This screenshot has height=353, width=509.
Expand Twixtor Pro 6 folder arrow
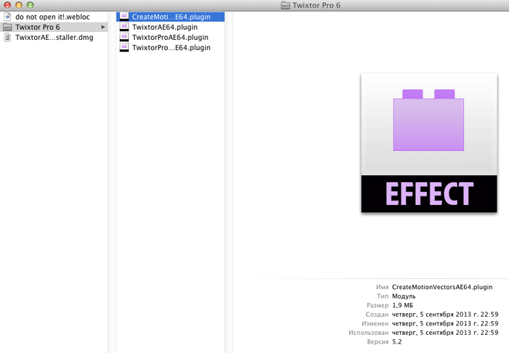pyautogui.click(x=103, y=27)
